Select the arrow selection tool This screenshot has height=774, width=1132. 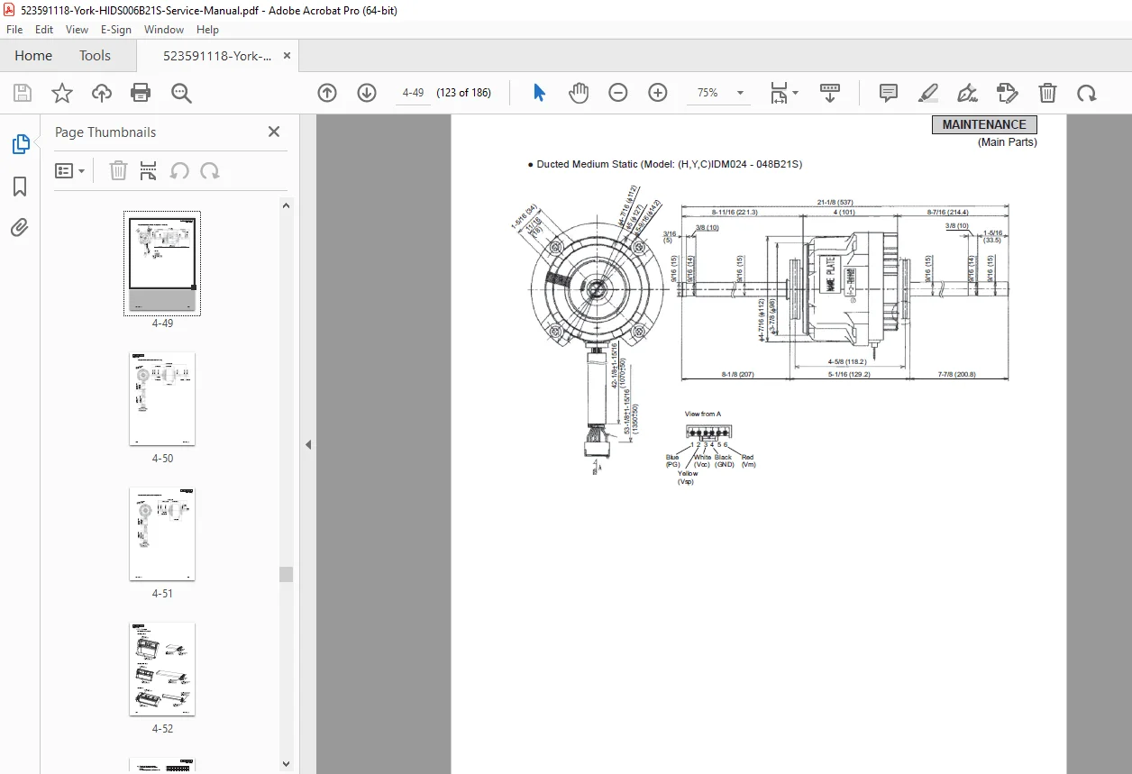point(539,93)
